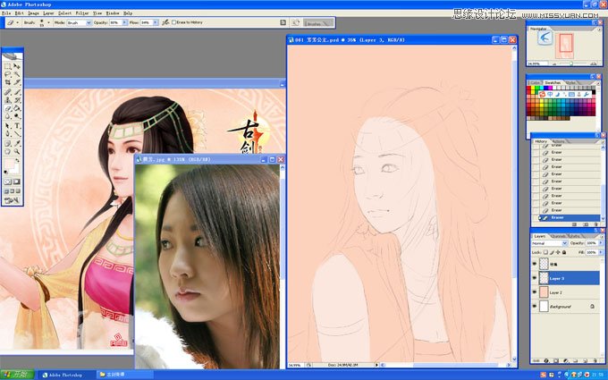Select the Crop tool
608x380 pixels.
(x=7, y=82)
